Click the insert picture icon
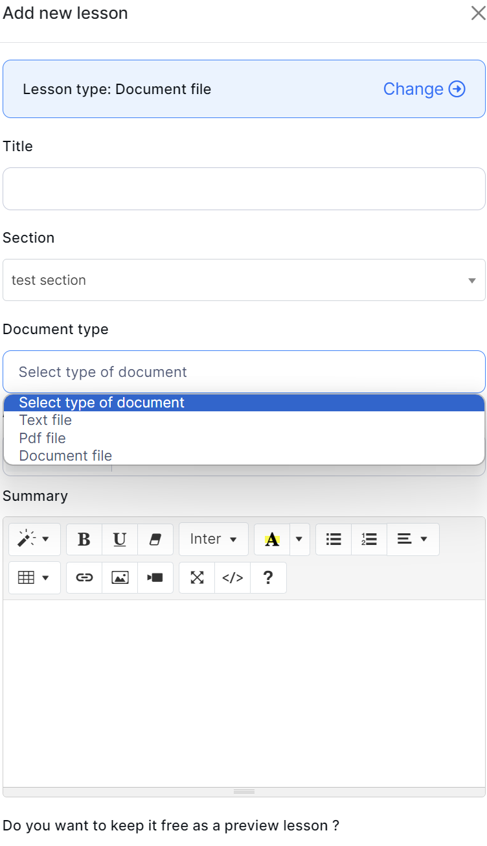 point(120,577)
